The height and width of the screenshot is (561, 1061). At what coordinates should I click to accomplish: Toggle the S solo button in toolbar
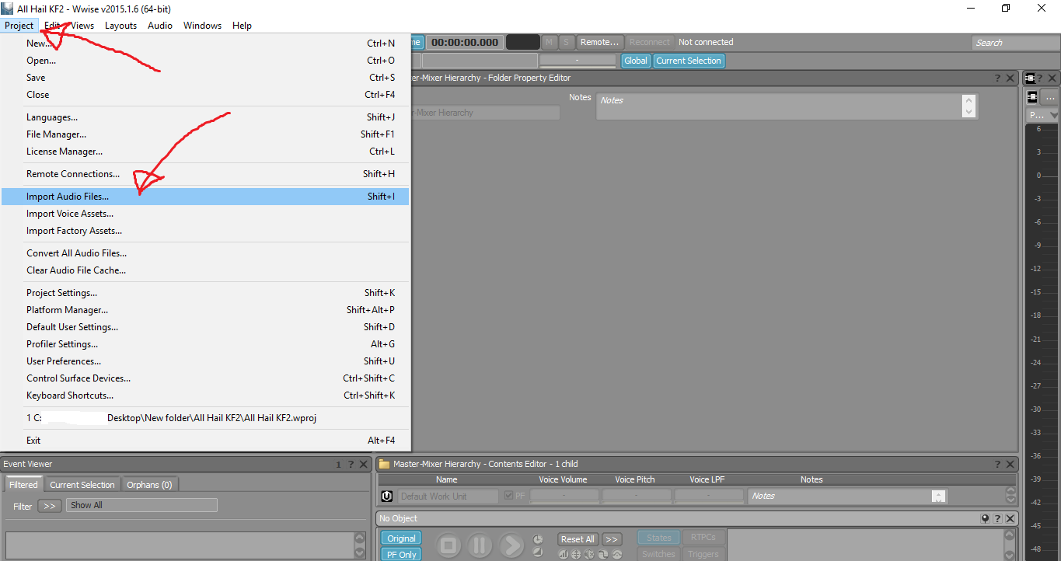[567, 42]
